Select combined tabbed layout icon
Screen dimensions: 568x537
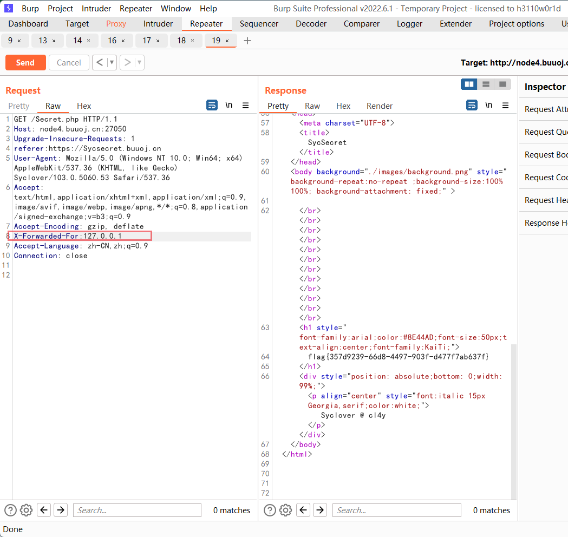[x=502, y=84]
